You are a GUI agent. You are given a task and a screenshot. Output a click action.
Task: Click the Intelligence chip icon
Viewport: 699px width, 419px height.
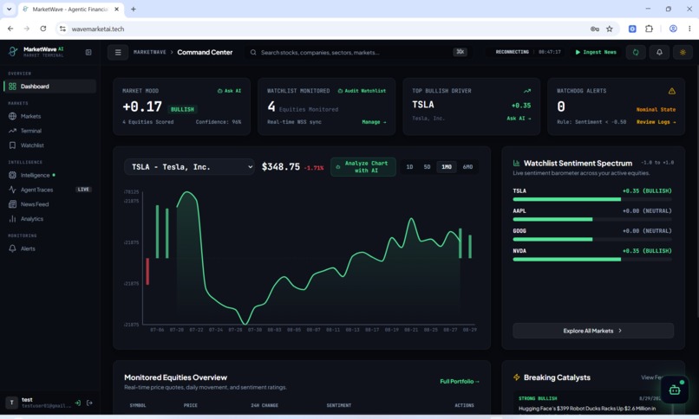[12, 175]
